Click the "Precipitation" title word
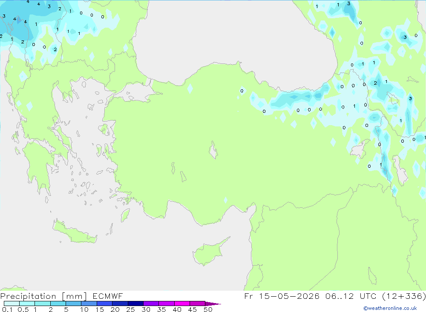The height and width of the screenshot is (312, 426). tap(28, 296)
